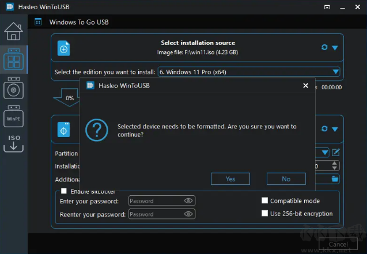This screenshot has width=367, height=254.
Task: Increase the installation partition value
Action: [x=335, y=163]
